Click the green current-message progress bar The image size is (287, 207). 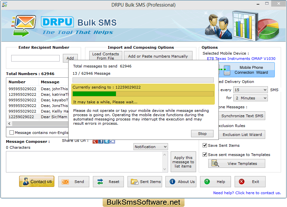143,94
